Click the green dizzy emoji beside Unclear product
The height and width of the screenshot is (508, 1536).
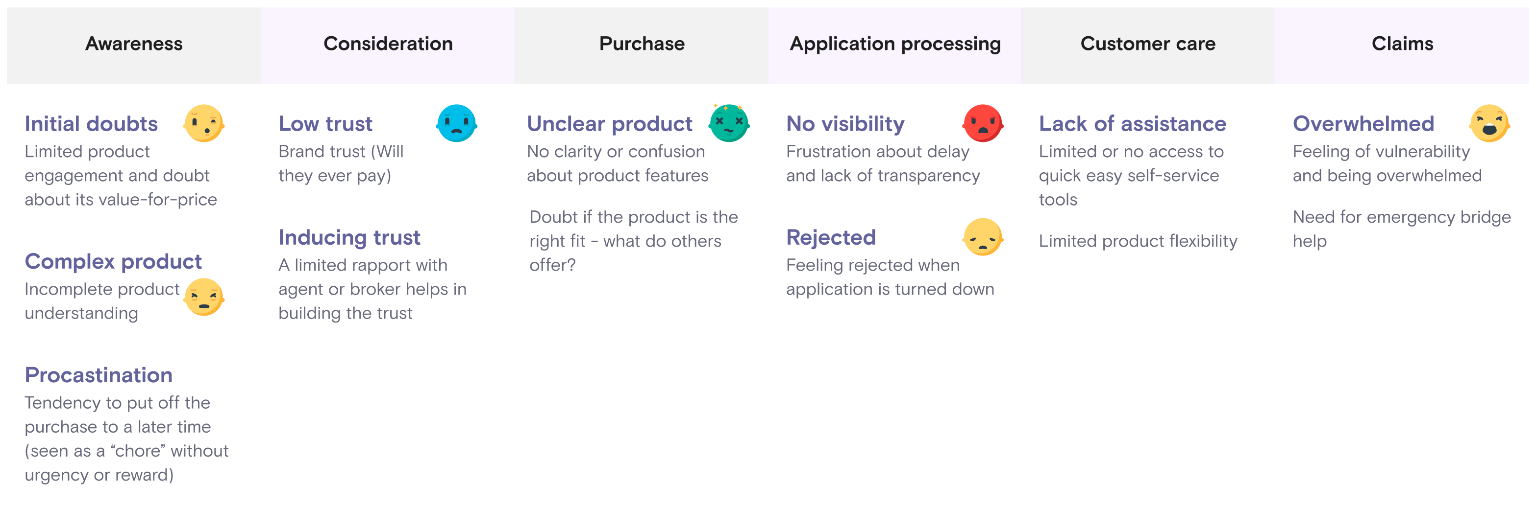[729, 123]
